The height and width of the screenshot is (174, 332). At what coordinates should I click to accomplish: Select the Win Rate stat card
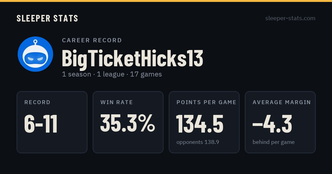click(128, 122)
